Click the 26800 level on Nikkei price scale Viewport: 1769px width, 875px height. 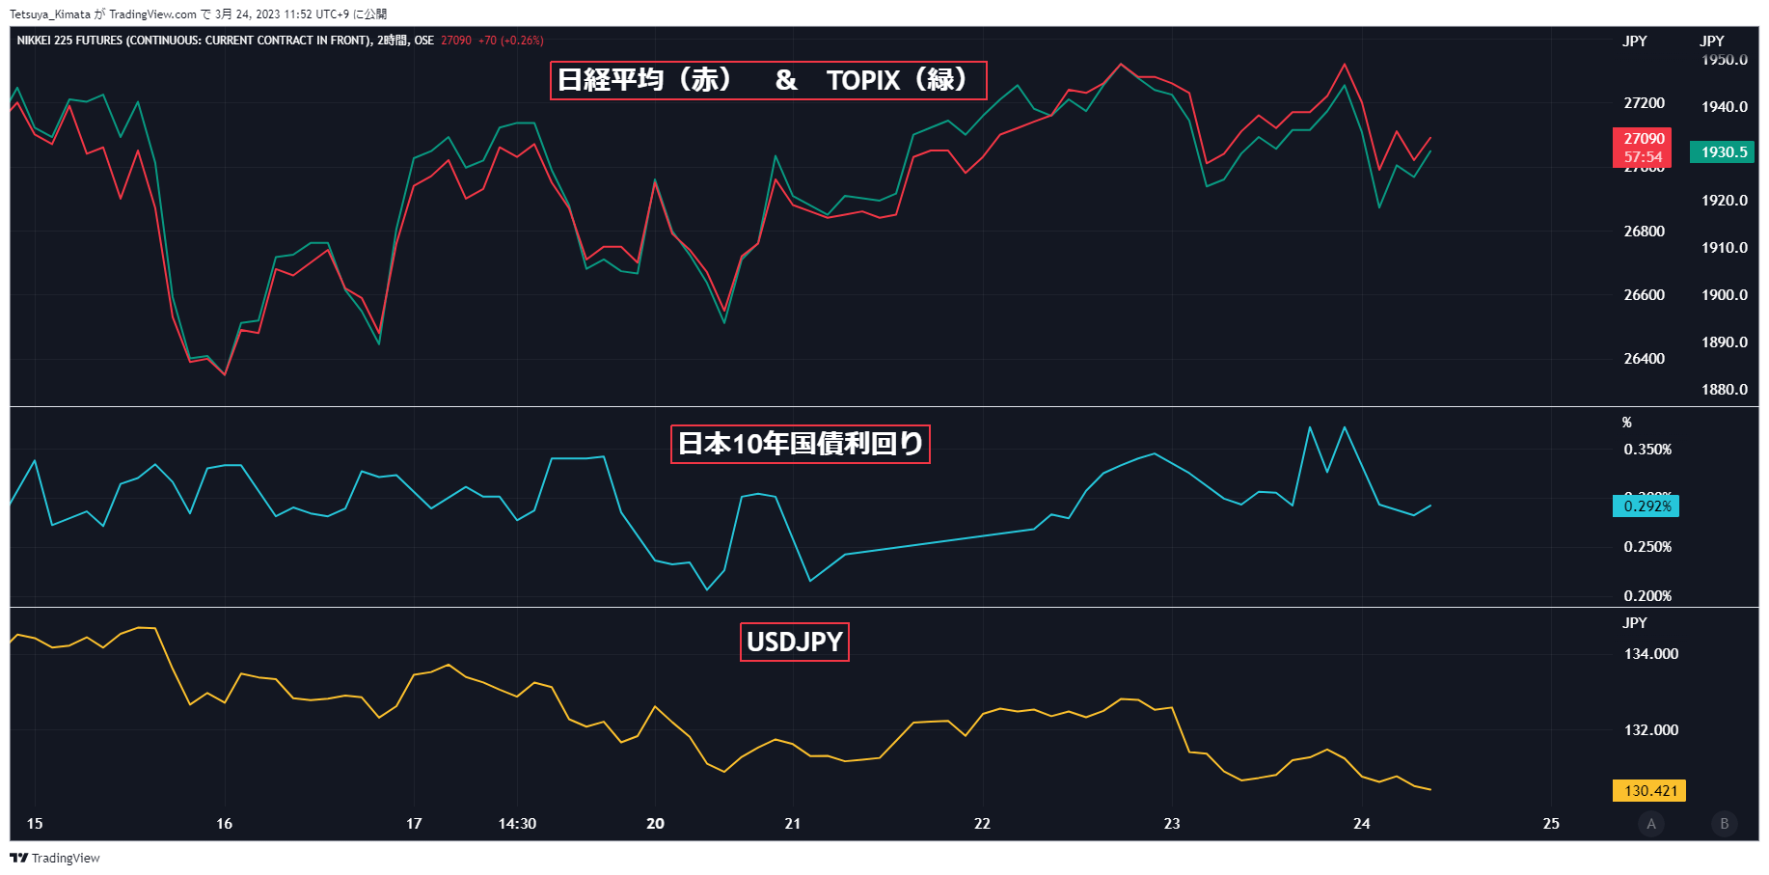(x=1645, y=232)
